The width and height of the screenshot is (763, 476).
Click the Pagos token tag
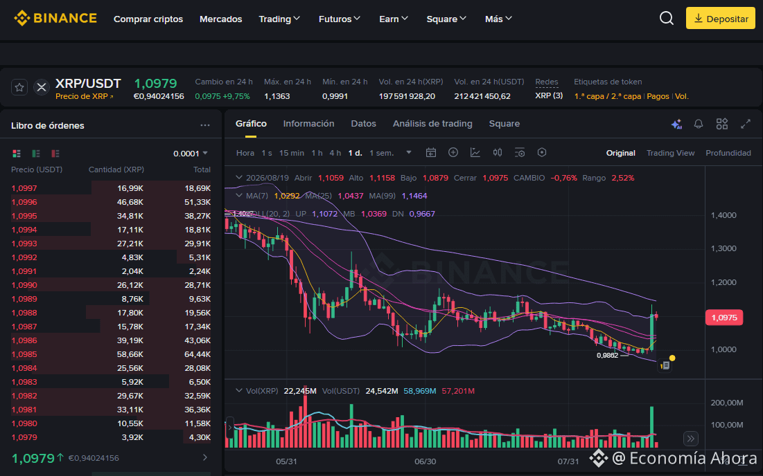pyautogui.click(x=658, y=96)
